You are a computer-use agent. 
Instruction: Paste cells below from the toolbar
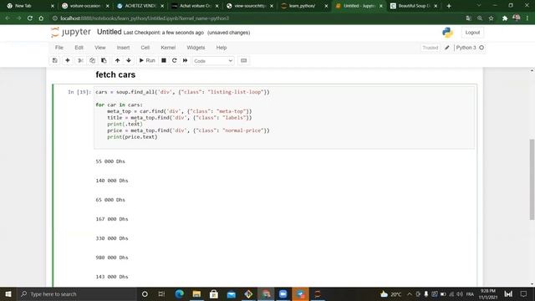point(104,60)
